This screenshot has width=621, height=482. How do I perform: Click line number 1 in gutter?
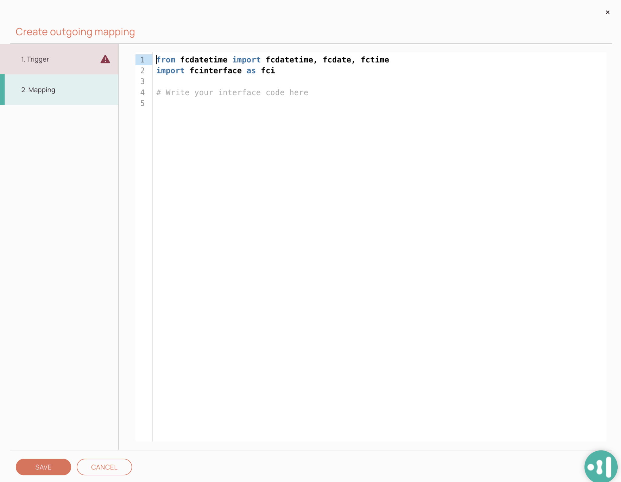pyautogui.click(x=142, y=60)
